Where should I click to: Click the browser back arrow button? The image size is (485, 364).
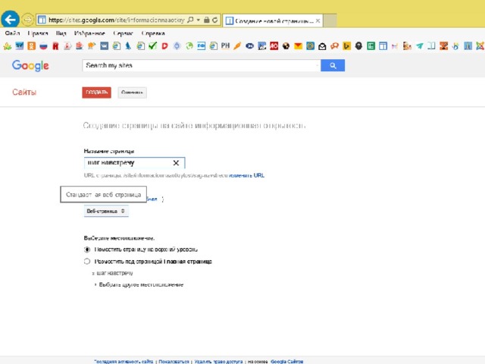[x=10, y=18]
